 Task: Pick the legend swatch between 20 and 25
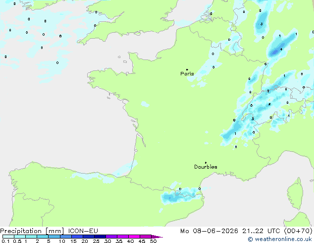click(89, 237)
